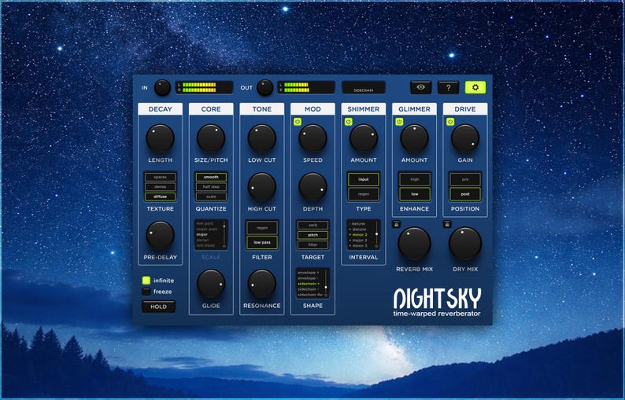This screenshot has width=625, height=400.
Task: Click the DRY MIX knob
Action: pos(465,243)
